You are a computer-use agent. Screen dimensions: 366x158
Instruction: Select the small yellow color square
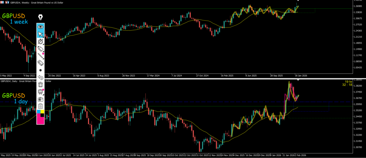tap(43, 111)
